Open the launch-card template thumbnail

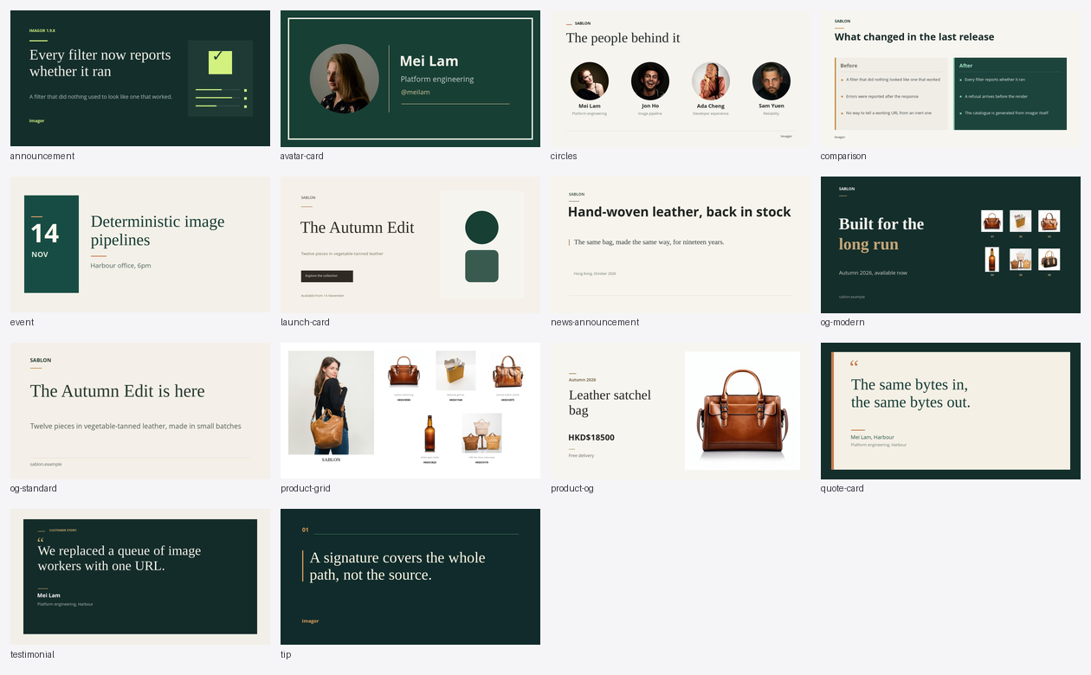point(410,244)
